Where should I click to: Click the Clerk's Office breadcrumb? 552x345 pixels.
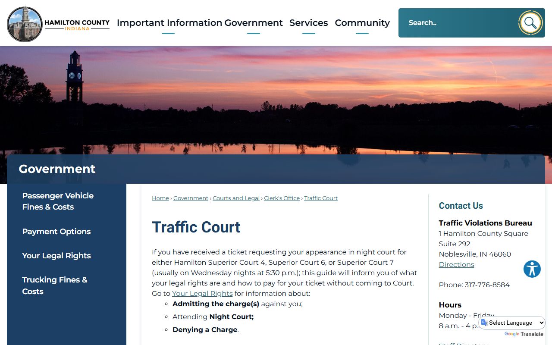(282, 198)
